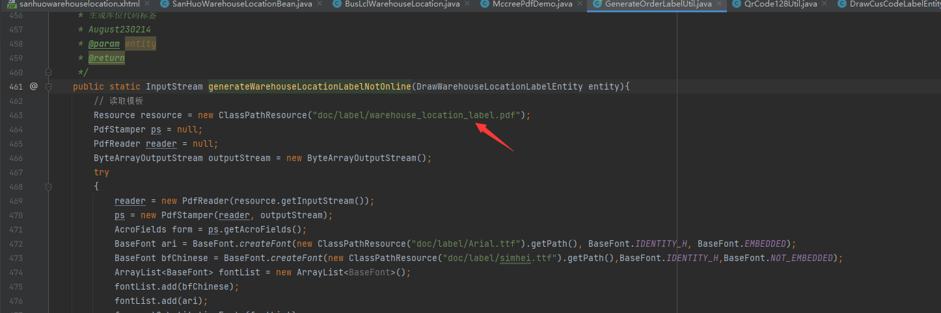The image size is (941, 313).
Task: Switch to the BusLclWarehouseLocation.java tab
Action: tap(401, 4)
